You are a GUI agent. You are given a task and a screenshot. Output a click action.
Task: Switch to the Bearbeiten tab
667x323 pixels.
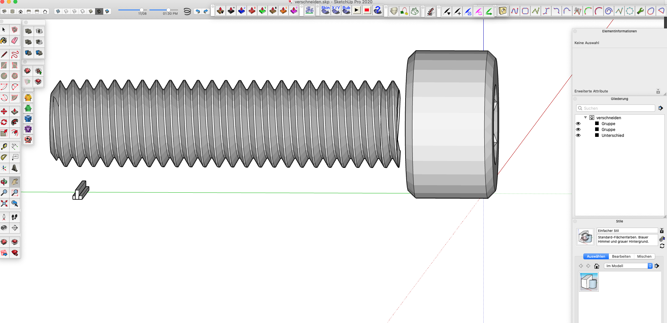click(621, 256)
